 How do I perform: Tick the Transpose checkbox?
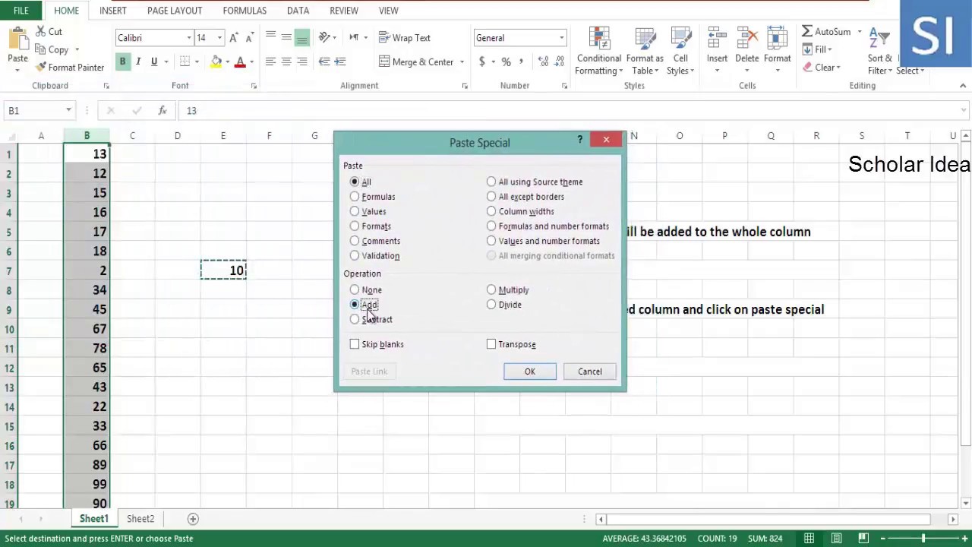point(491,344)
